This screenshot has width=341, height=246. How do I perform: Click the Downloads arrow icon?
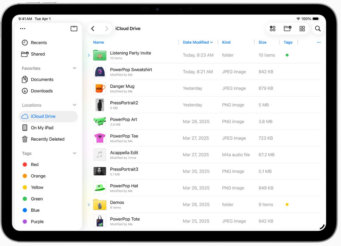(25, 91)
